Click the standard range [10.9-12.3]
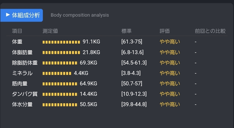 point(134,94)
